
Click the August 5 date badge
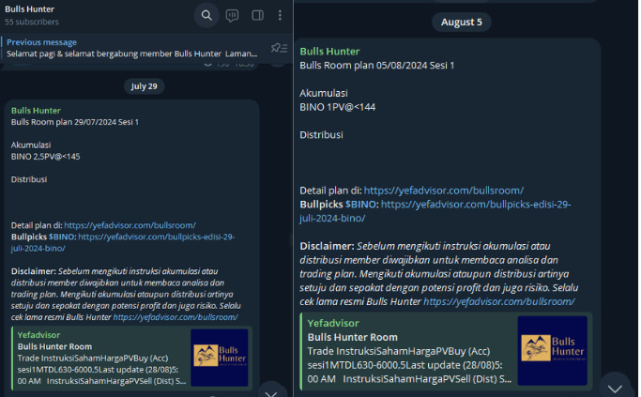pyautogui.click(x=461, y=23)
